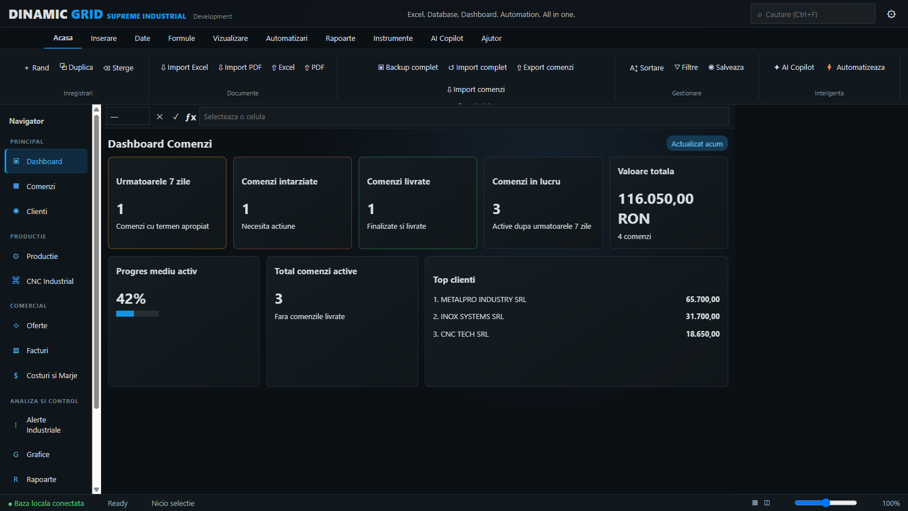Save with Salveaza
Image resolution: width=908 pixels, height=511 pixels.
click(726, 67)
